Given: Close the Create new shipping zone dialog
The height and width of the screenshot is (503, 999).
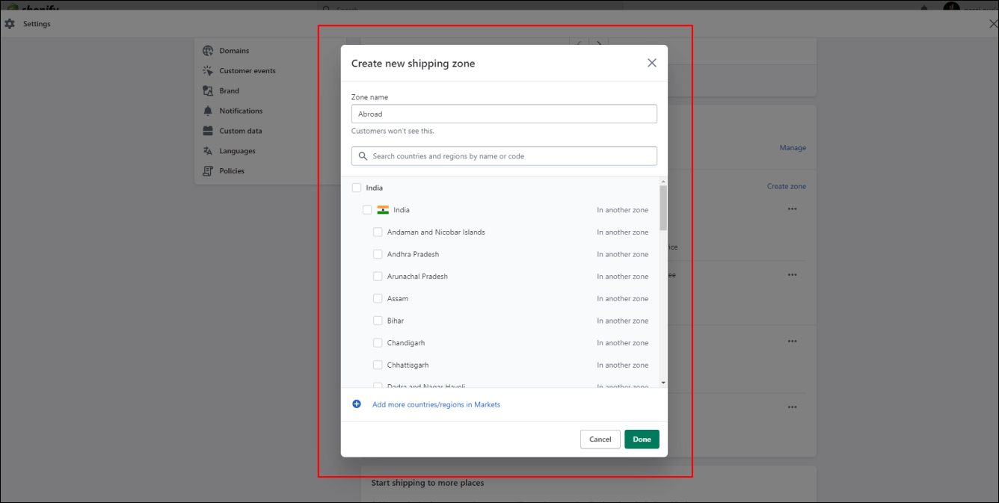Looking at the screenshot, I should [652, 63].
